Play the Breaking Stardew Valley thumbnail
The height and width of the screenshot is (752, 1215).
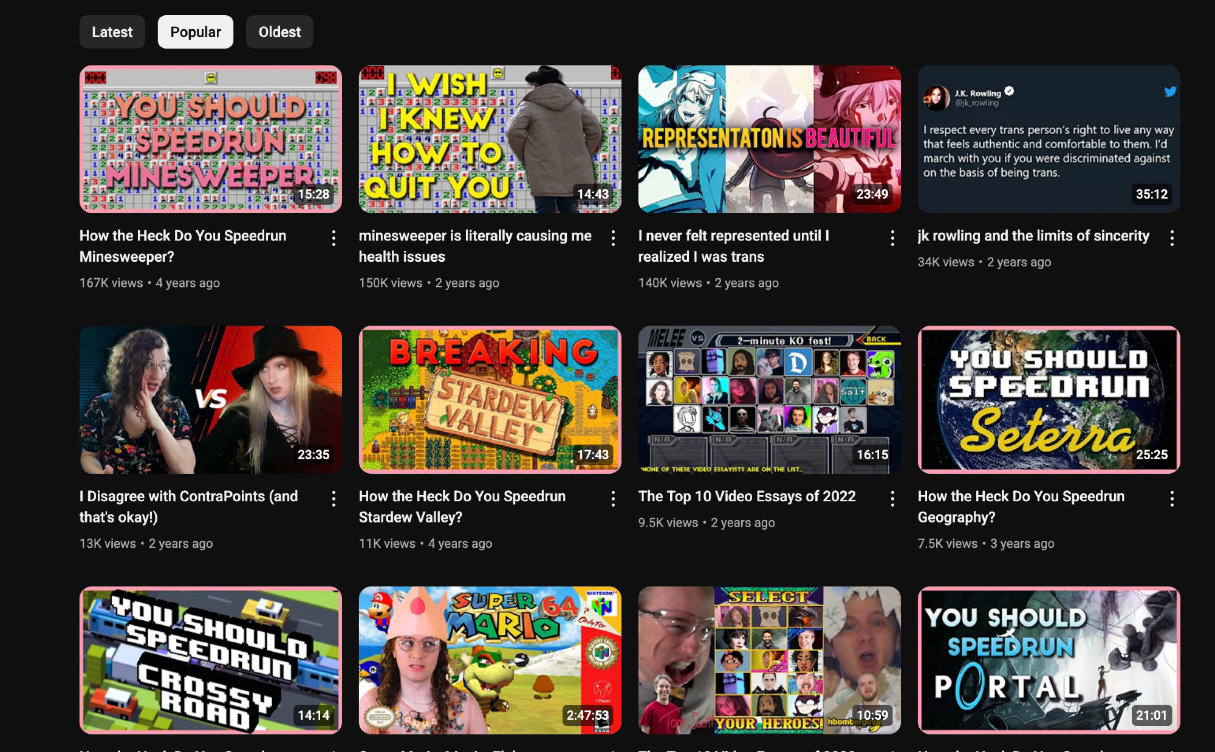pyautogui.click(x=490, y=400)
